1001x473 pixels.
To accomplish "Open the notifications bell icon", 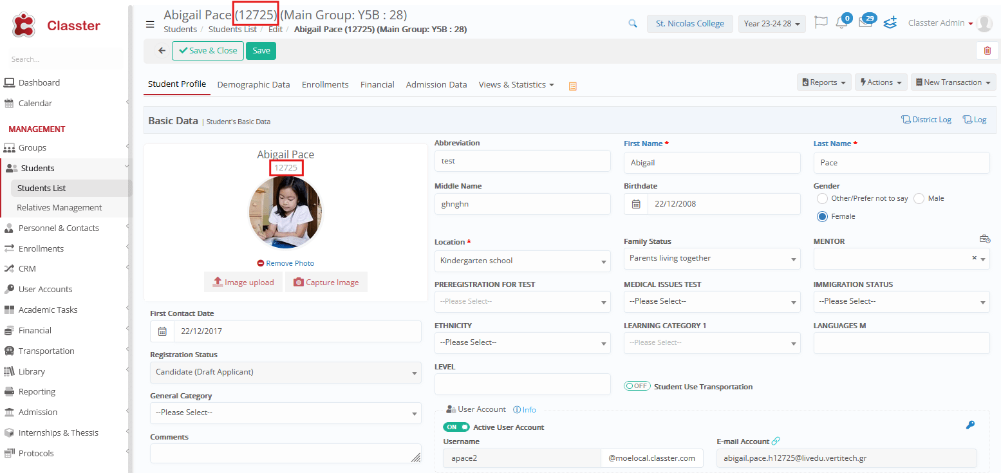I will pos(841,23).
